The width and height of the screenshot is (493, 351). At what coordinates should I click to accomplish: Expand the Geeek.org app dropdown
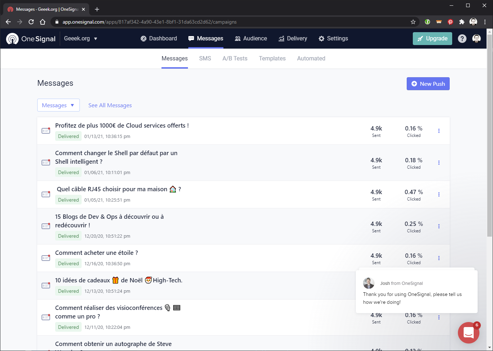[81, 39]
